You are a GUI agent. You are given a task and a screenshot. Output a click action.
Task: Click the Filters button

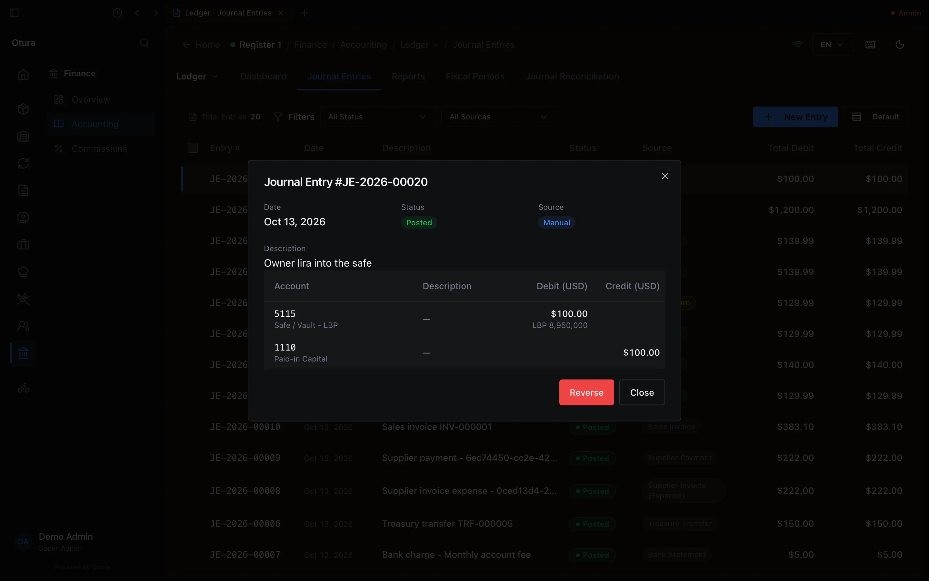[294, 117]
